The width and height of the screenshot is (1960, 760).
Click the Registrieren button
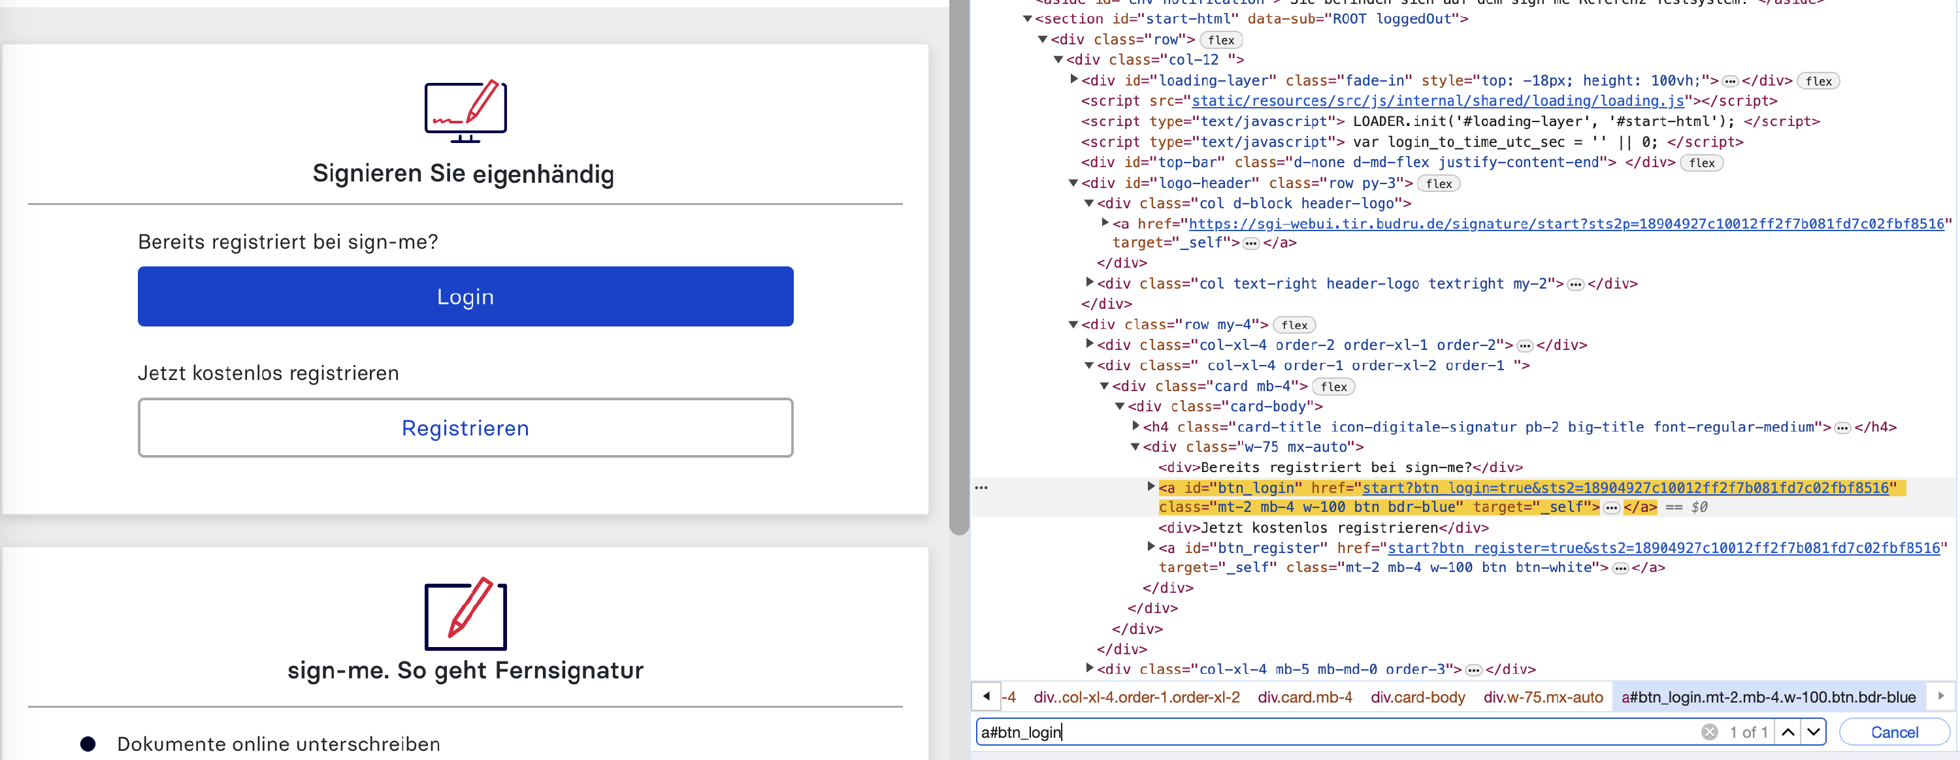coord(465,428)
